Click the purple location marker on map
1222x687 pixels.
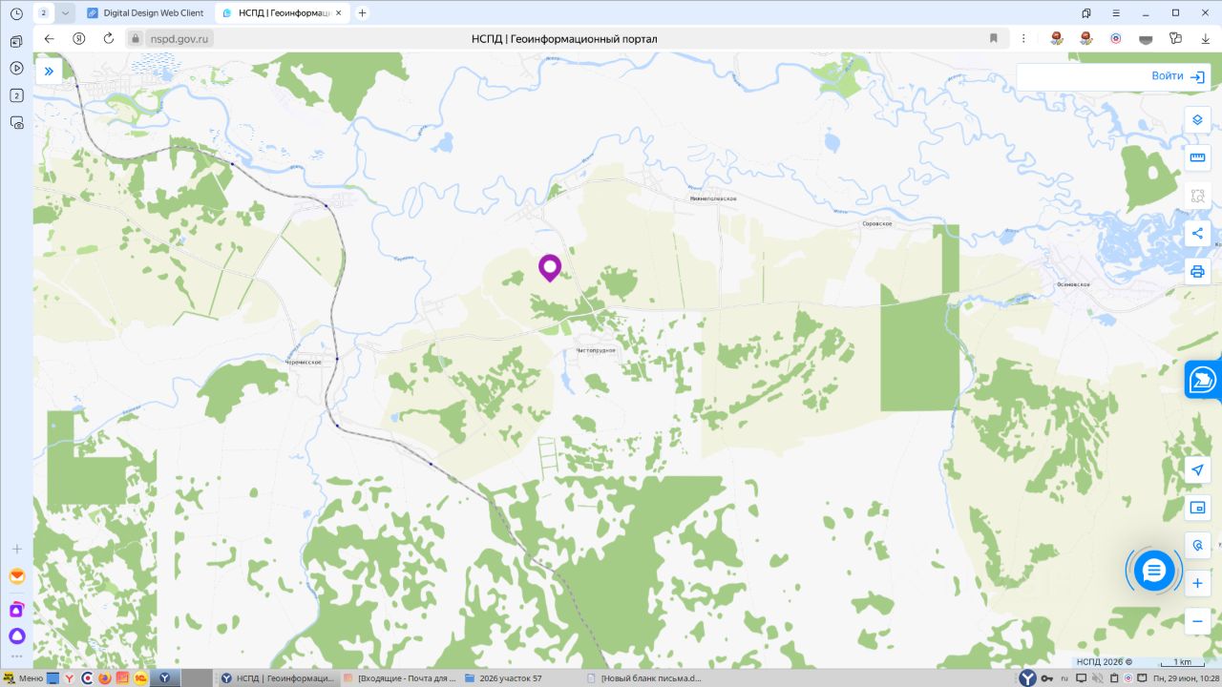tap(549, 267)
